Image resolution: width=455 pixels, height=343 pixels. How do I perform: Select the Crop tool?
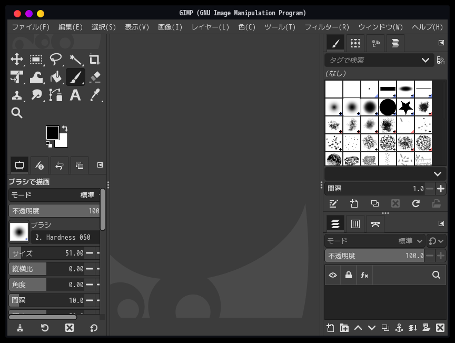click(x=95, y=60)
